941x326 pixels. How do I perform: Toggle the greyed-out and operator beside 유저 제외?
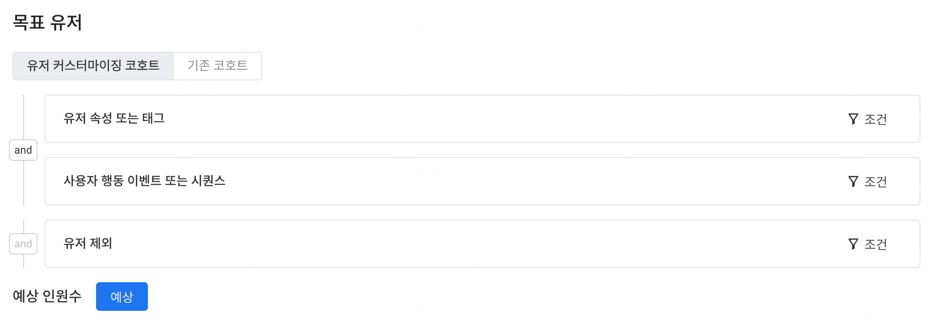[x=23, y=244]
